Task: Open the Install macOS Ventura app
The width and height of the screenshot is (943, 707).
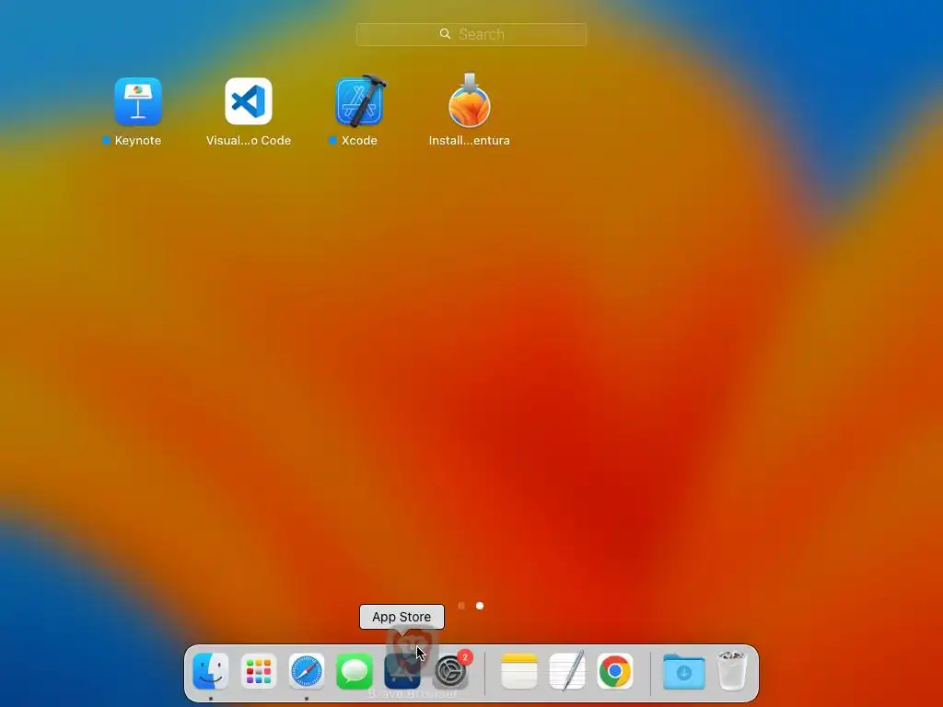Action: [x=469, y=101]
